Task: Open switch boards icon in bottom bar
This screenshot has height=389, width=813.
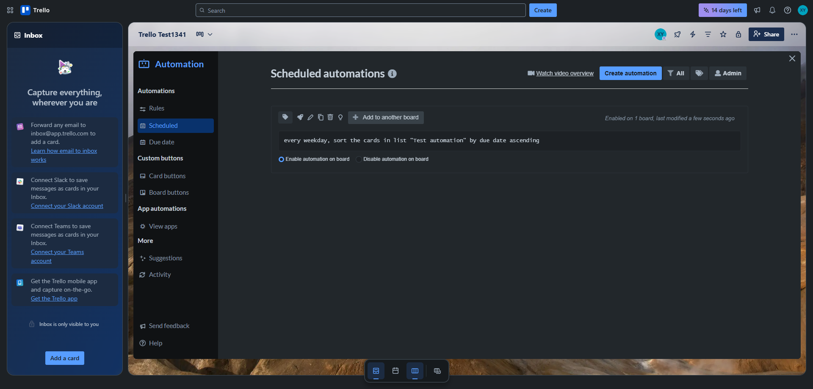Action: coord(437,371)
